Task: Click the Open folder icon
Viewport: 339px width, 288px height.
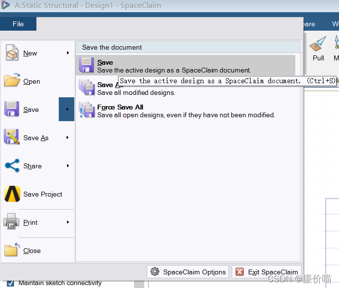Action: click(12, 80)
